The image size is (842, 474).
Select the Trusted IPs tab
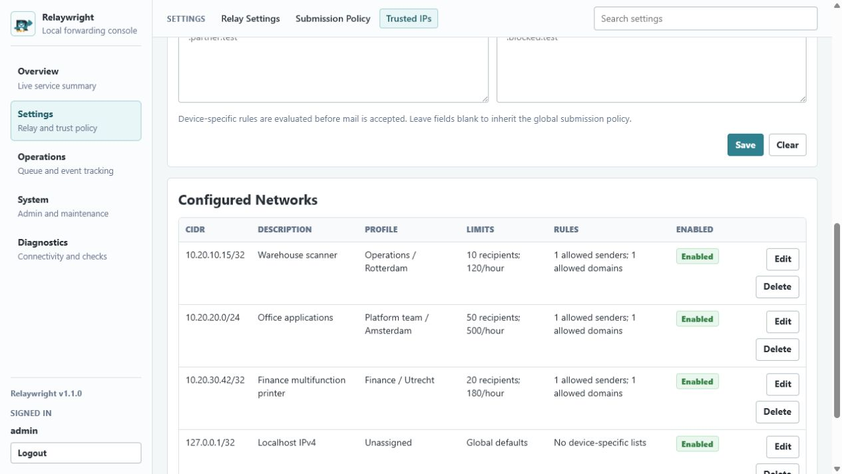pos(409,19)
